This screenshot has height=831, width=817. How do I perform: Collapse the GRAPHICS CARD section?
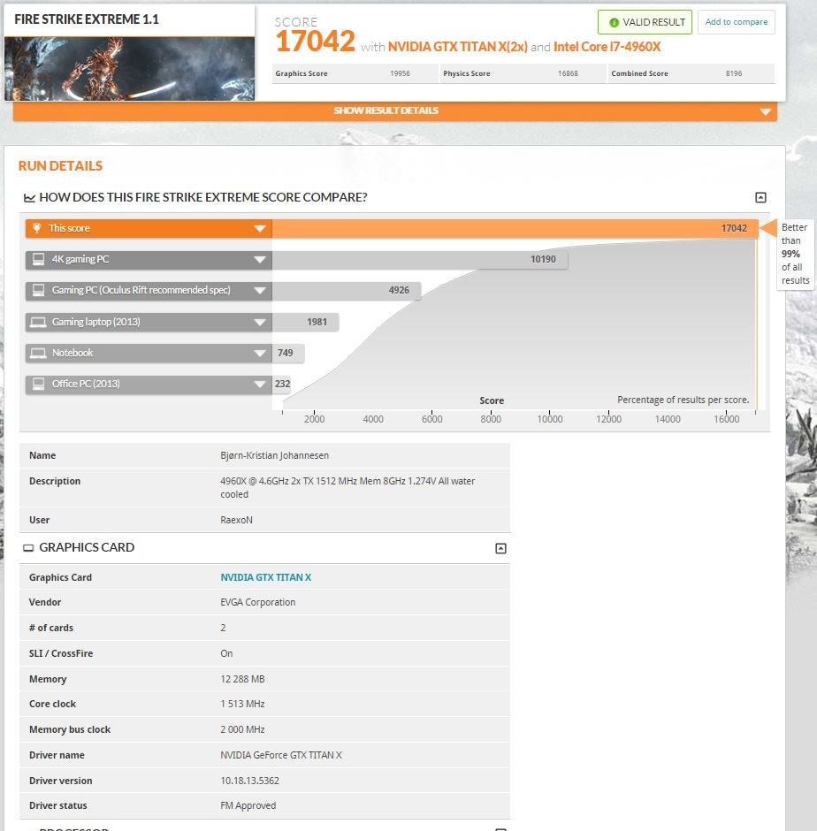(x=500, y=548)
